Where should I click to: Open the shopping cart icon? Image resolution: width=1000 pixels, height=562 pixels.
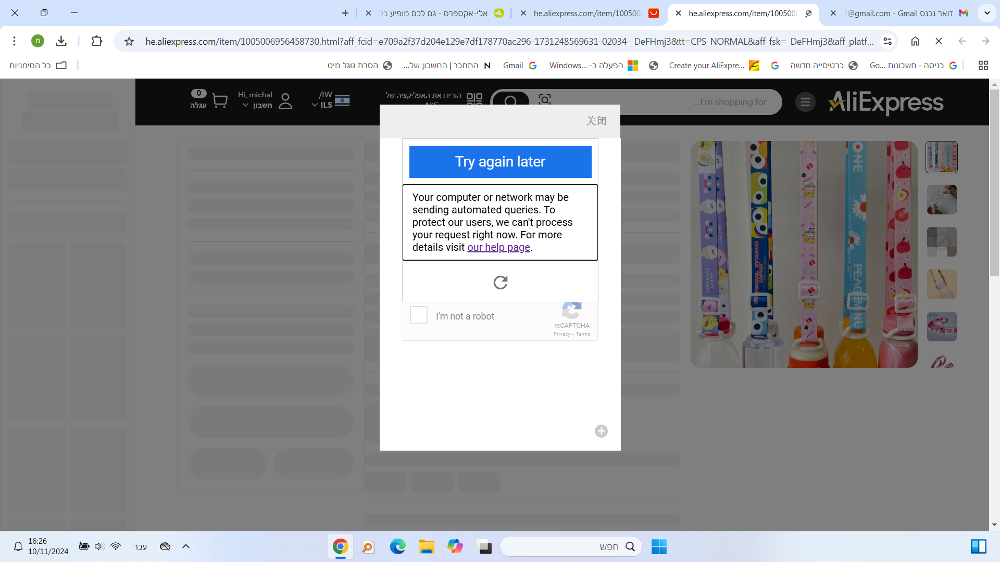point(220,100)
